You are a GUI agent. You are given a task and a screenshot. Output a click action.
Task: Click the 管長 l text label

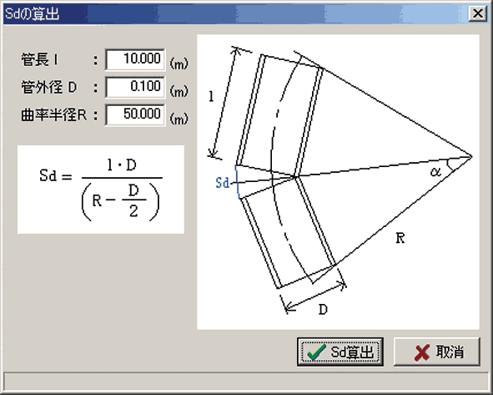coord(39,59)
